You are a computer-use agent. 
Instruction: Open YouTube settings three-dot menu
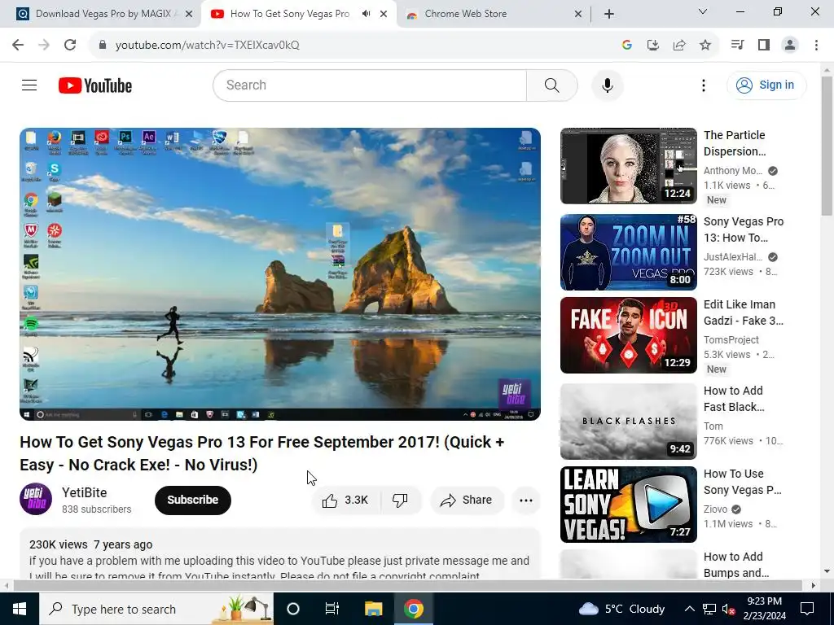pos(703,85)
